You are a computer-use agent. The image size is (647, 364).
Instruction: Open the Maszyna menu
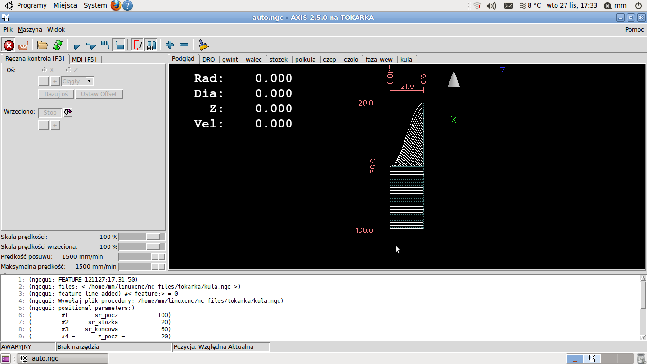coord(30,29)
